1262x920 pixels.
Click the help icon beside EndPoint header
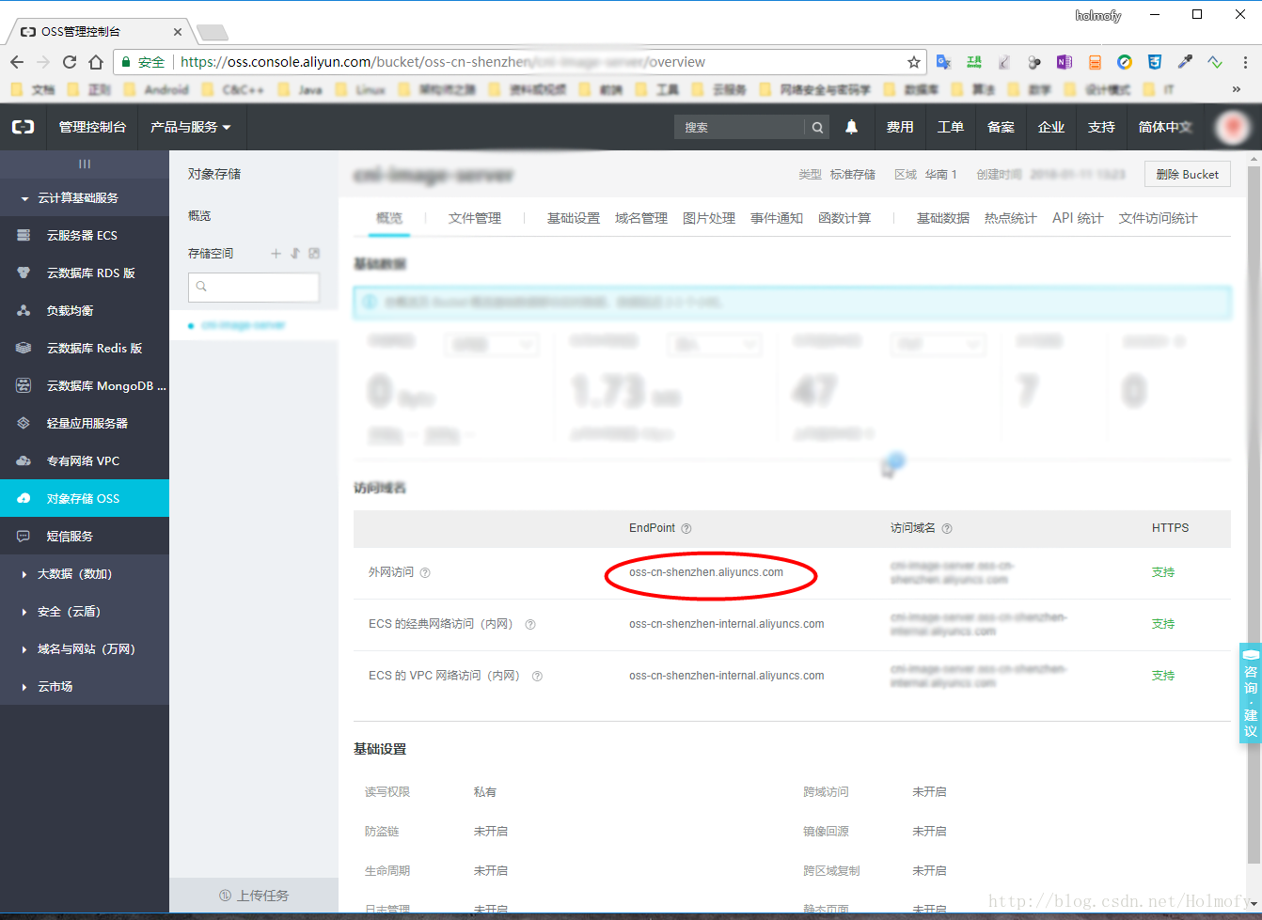(686, 528)
